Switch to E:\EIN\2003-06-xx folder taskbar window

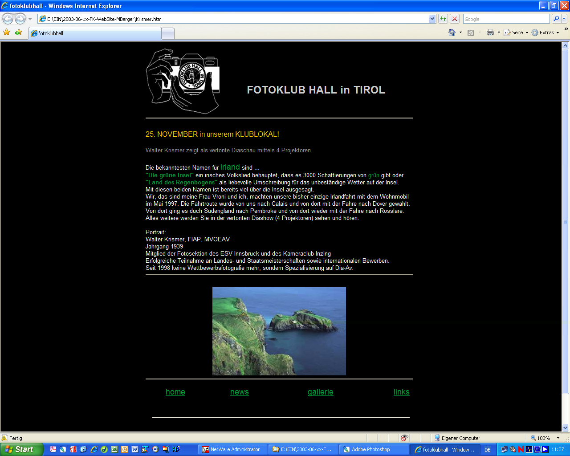304,449
